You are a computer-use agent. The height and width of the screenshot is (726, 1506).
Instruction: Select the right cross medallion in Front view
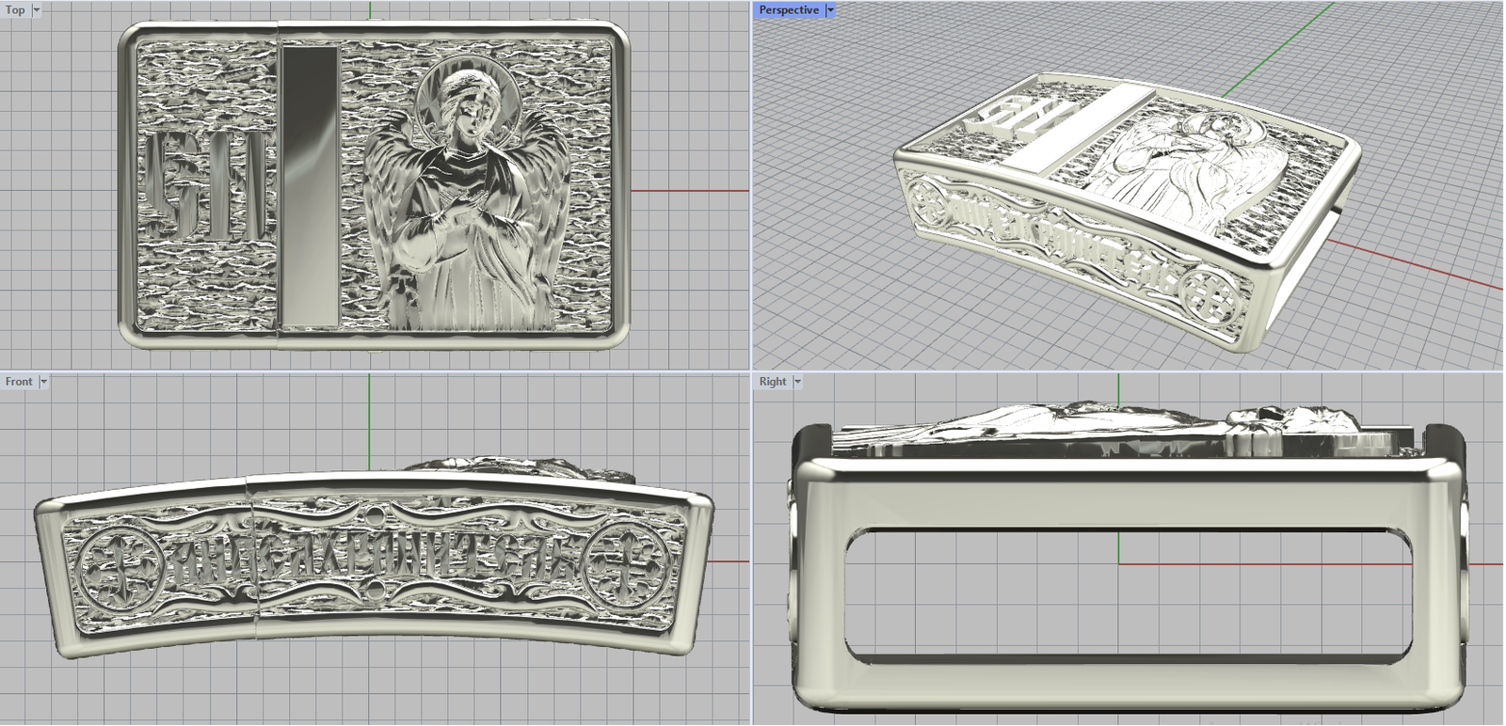(x=627, y=562)
